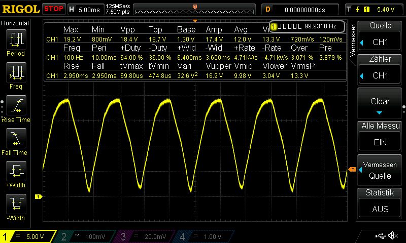Screen dimensions: 406x243
Task: Expand the Clear options menu
Action: tap(380, 103)
